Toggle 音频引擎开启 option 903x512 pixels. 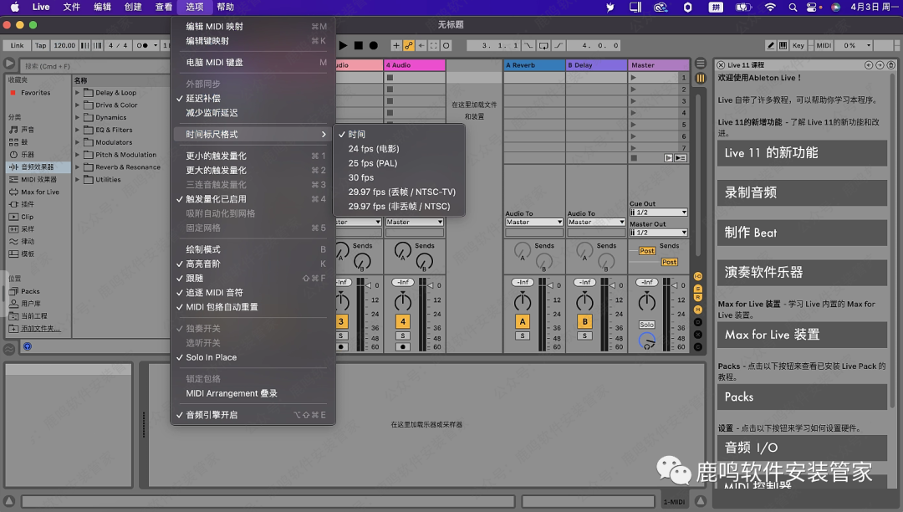click(x=212, y=415)
